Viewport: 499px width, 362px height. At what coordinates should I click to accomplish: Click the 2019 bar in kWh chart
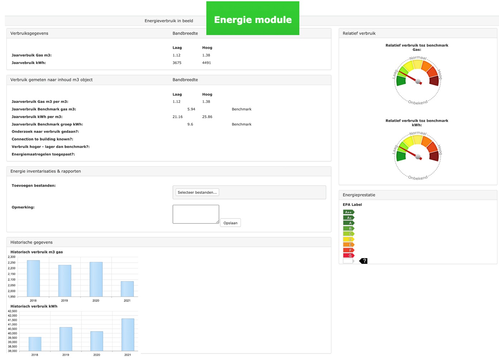click(x=66, y=339)
